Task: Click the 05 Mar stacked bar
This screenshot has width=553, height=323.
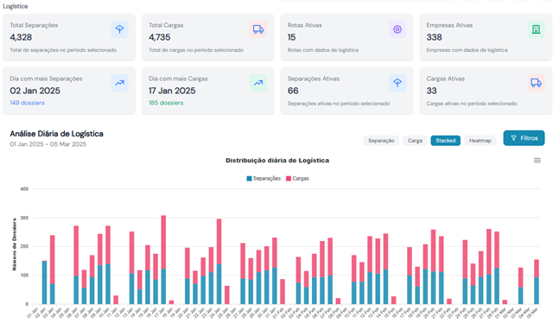Action: 537,282
